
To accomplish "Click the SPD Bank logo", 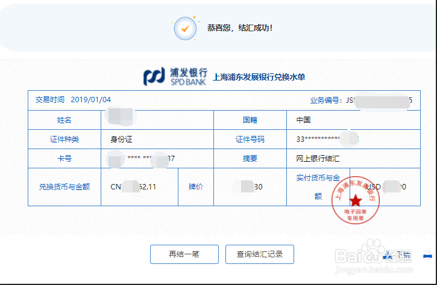I will coord(175,76).
